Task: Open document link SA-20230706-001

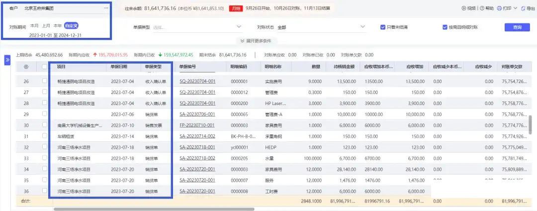Action: (197, 114)
